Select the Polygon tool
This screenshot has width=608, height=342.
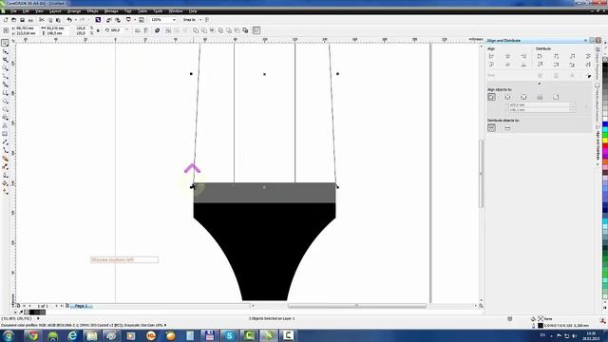(5, 109)
